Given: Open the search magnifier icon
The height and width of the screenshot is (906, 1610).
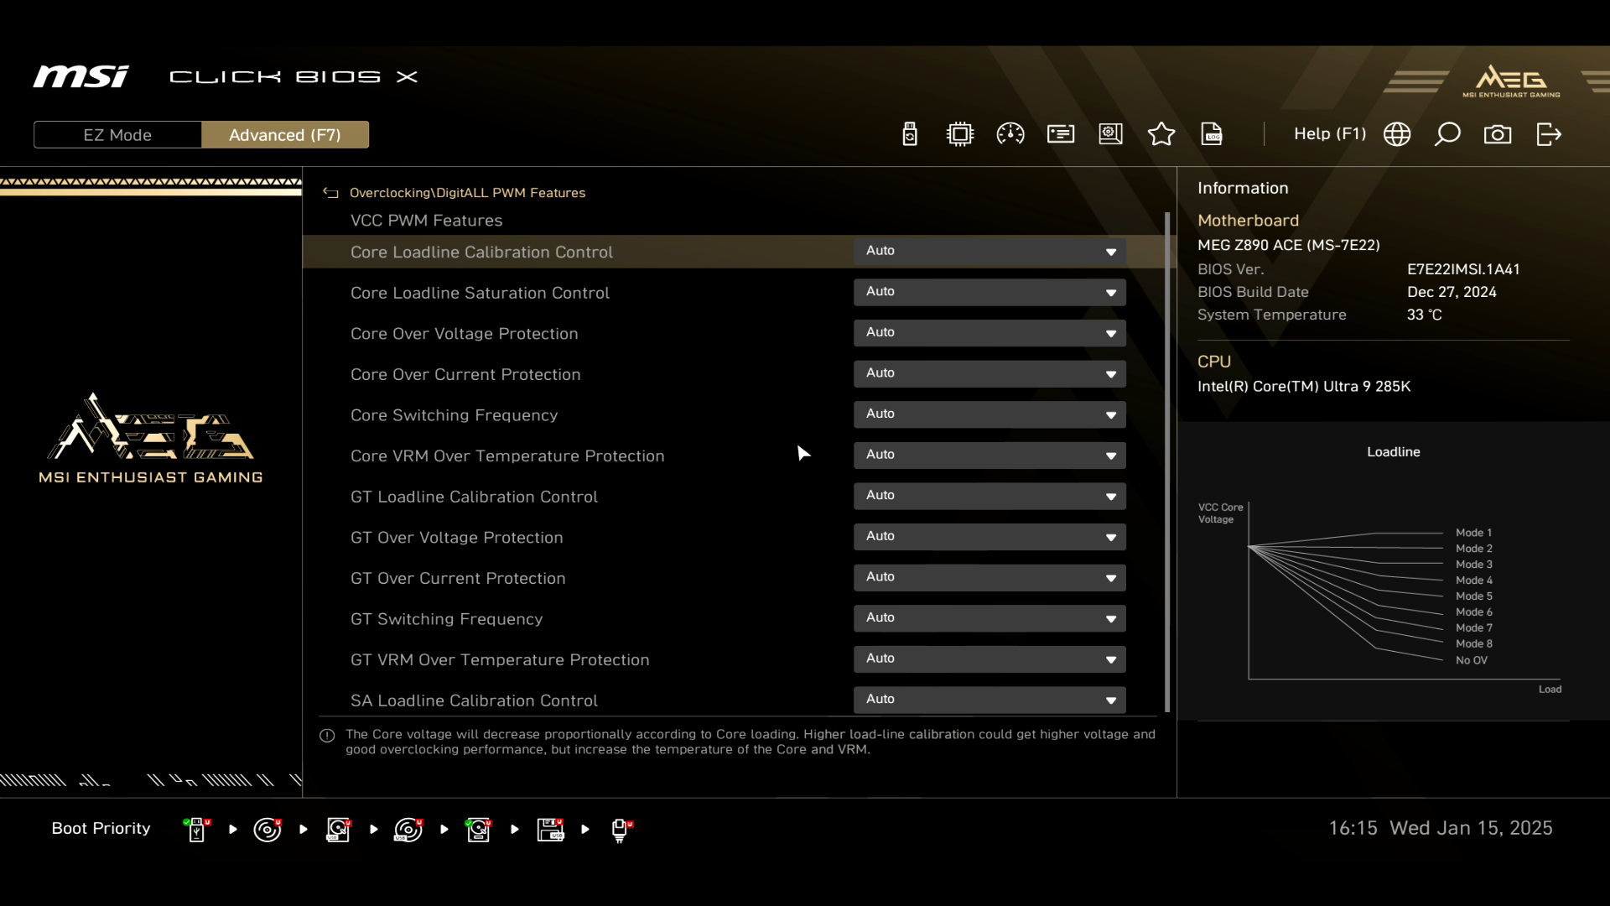Looking at the screenshot, I should pyautogui.click(x=1447, y=134).
